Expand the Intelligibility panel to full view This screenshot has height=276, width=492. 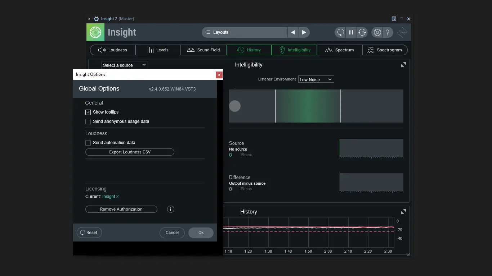click(x=404, y=65)
